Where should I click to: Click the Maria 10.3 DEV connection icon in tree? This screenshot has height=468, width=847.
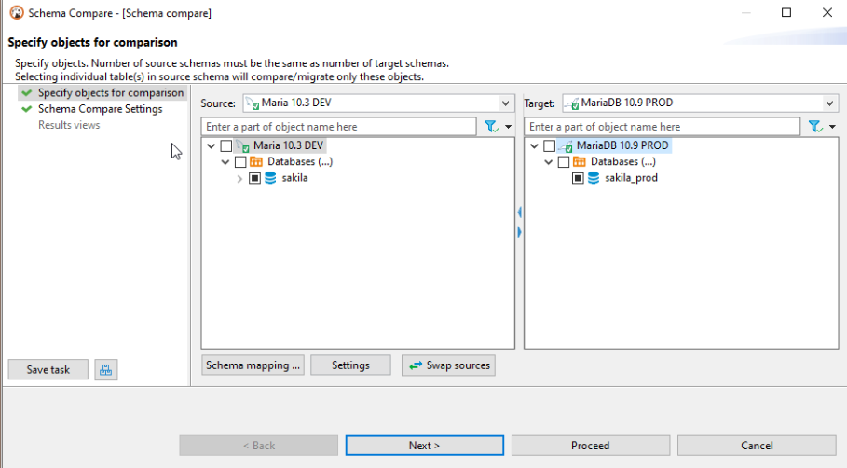(242, 146)
